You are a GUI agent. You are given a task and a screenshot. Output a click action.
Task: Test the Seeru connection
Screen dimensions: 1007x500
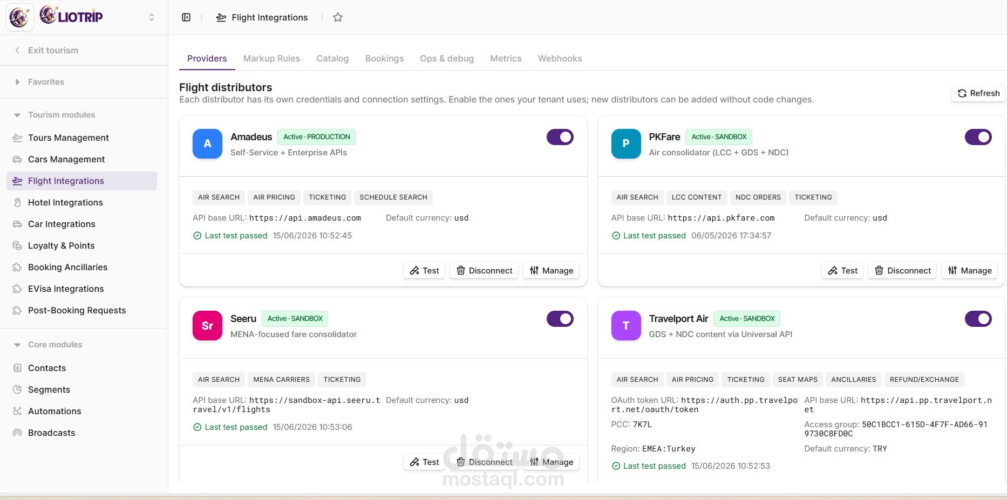[424, 462]
